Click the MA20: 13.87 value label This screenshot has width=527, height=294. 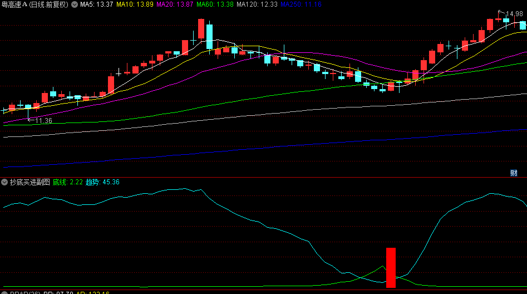pos(175,4)
